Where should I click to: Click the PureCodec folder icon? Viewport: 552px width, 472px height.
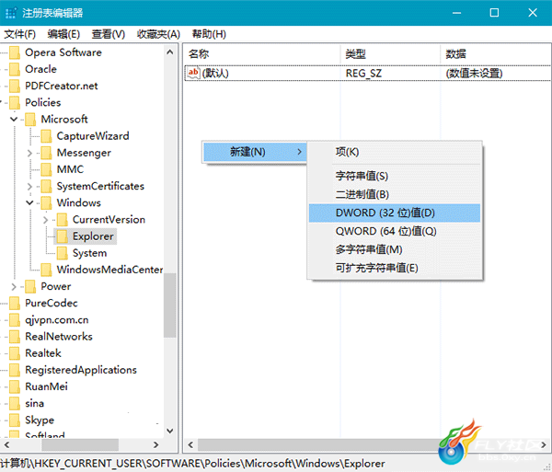click(x=15, y=304)
